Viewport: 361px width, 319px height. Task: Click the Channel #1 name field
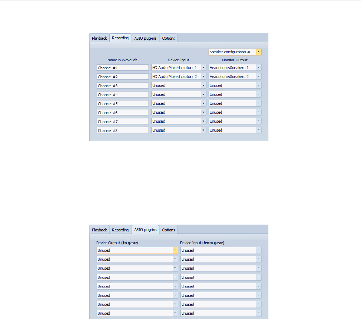pyautogui.click(x=123, y=68)
